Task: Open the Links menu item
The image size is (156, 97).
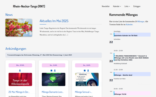Action: (x=126, y=6)
